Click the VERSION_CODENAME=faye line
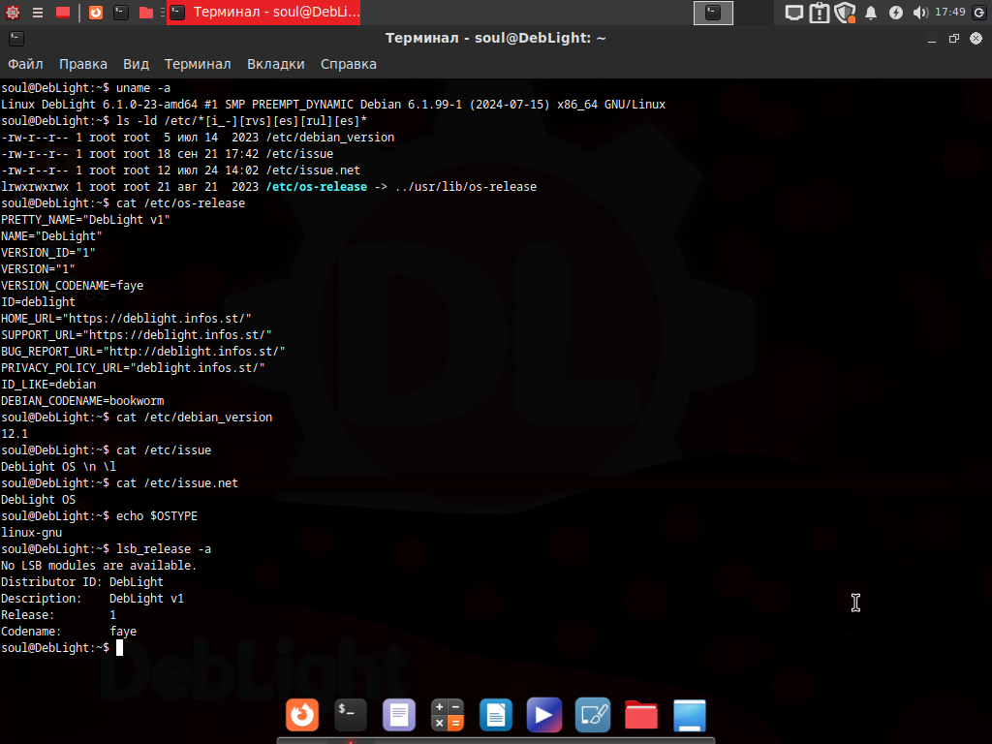Viewport: 992px width, 744px height. tap(72, 286)
